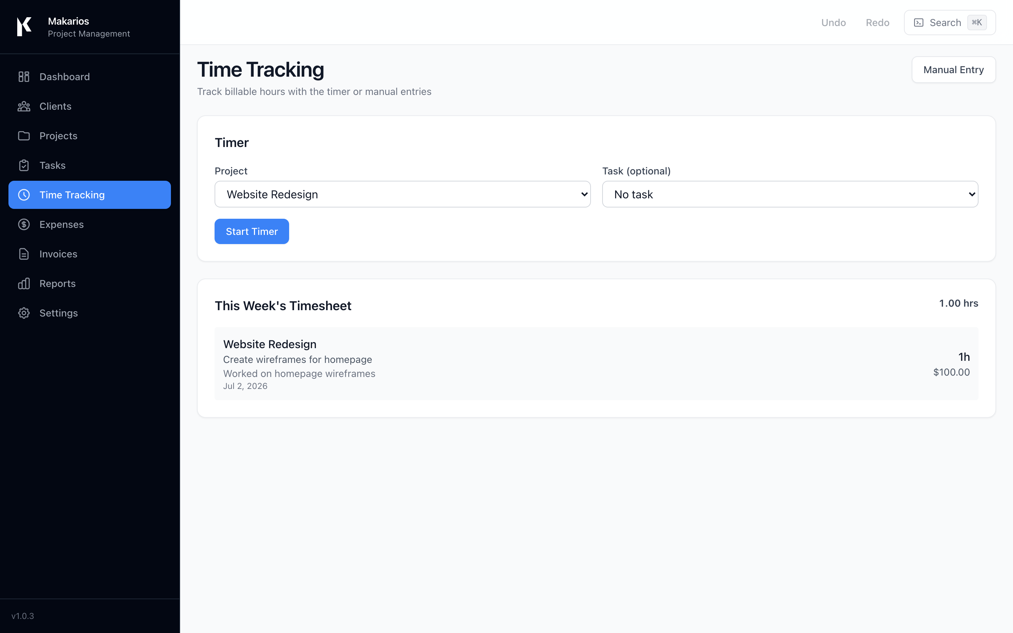Viewport: 1013px width, 633px height.
Task: Open the Reports page
Action: click(90, 283)
